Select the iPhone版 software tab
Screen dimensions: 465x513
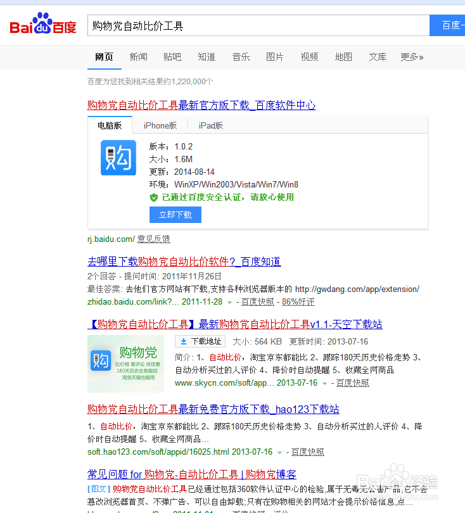point(160,125)
